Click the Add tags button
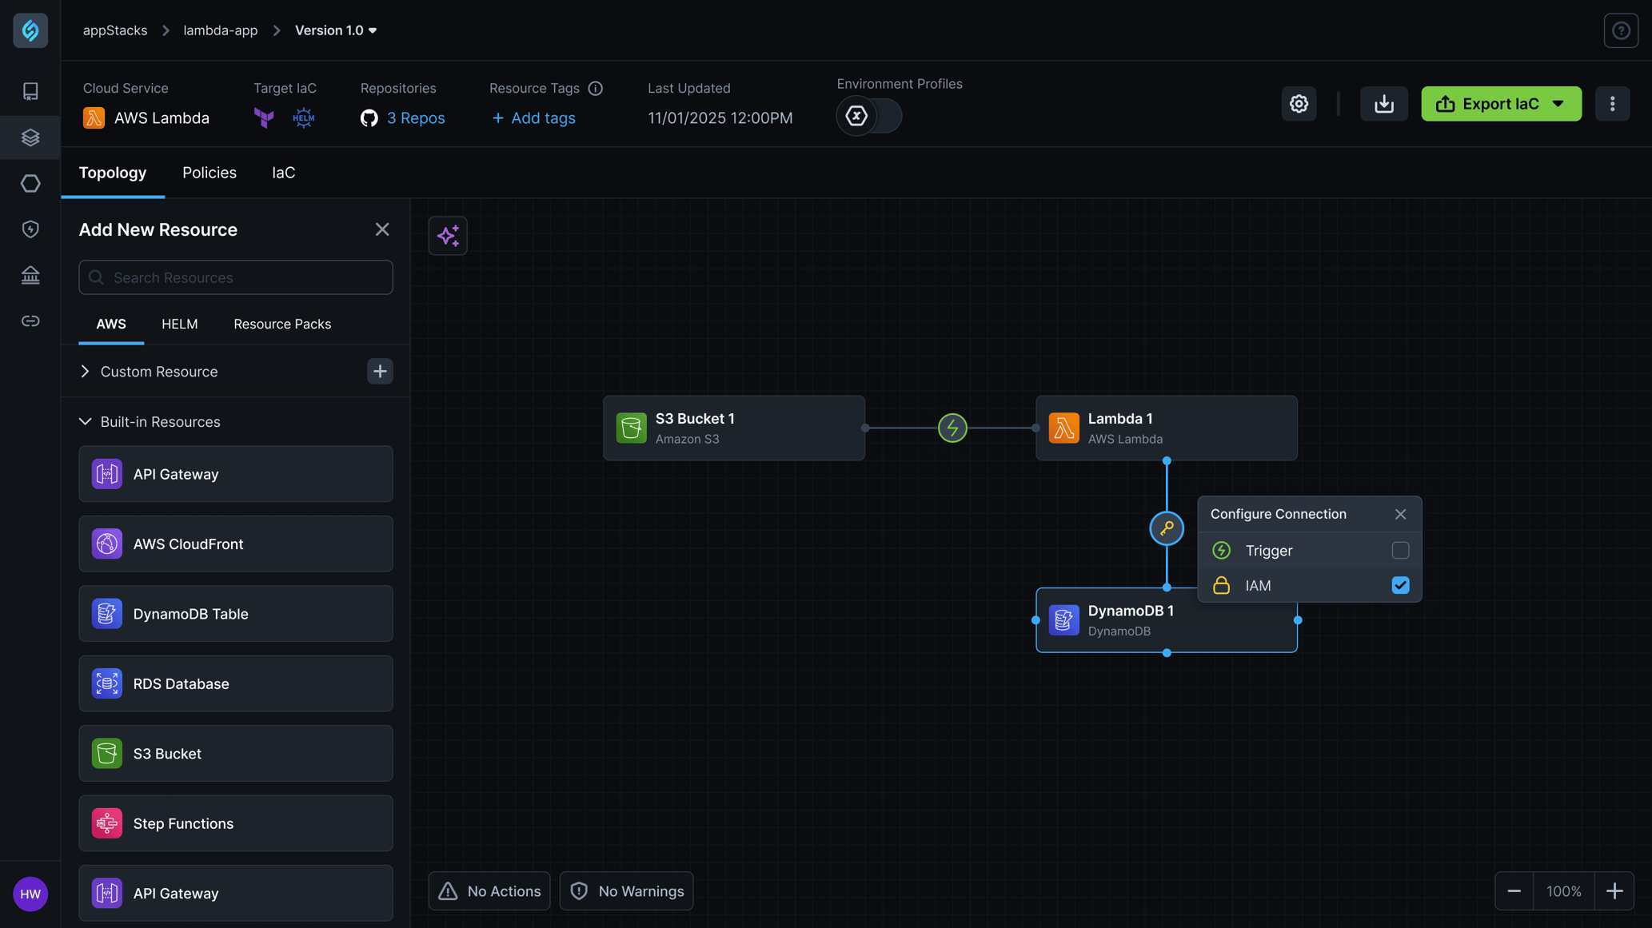The width and height of the screenshot is (1652, 928). click(532, 118)
